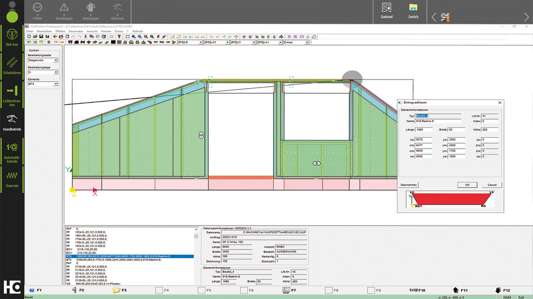The height and width of the screenshot is (299, 533).
Task: Click the RBE toolbar icon
Action: 162,42
